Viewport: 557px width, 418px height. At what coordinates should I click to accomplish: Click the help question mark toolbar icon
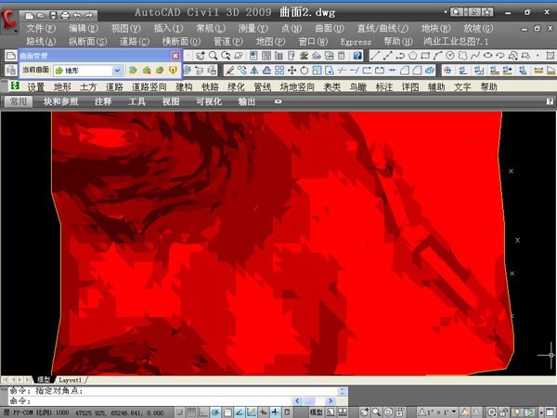pos(357,56)
